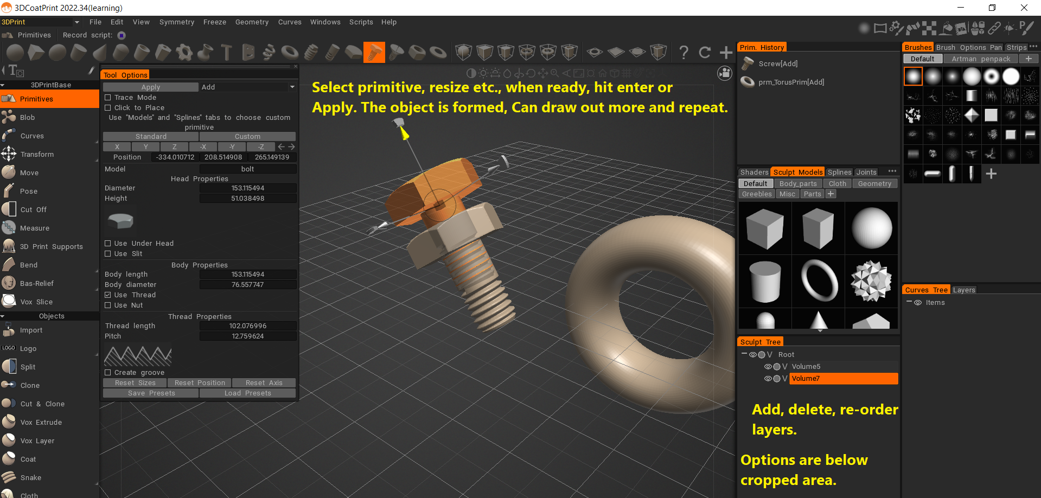Click the Reset Position button
The image size is (1041, 498).
(x=200, y=383)
